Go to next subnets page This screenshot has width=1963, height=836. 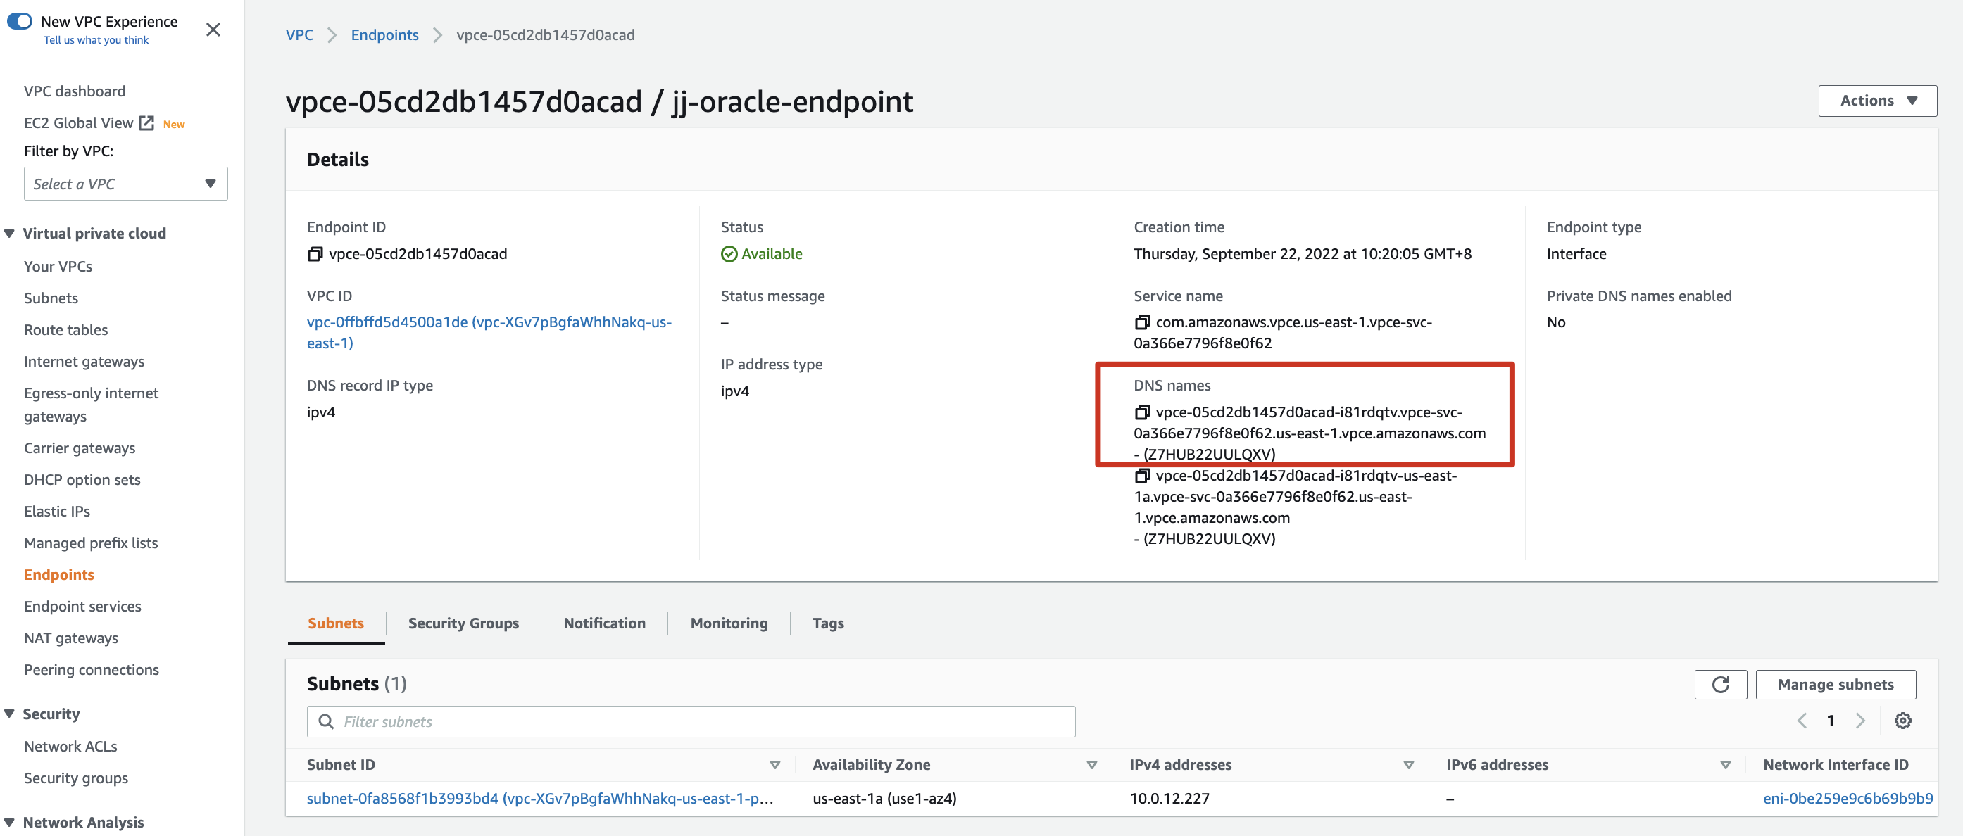click(x=1860, y=721)
